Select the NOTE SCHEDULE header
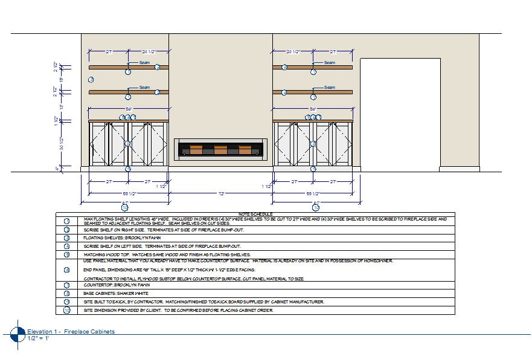 coord(255,214)
